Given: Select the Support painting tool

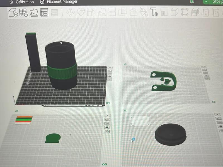Looking at the screenshot, I should click(133, 12).
